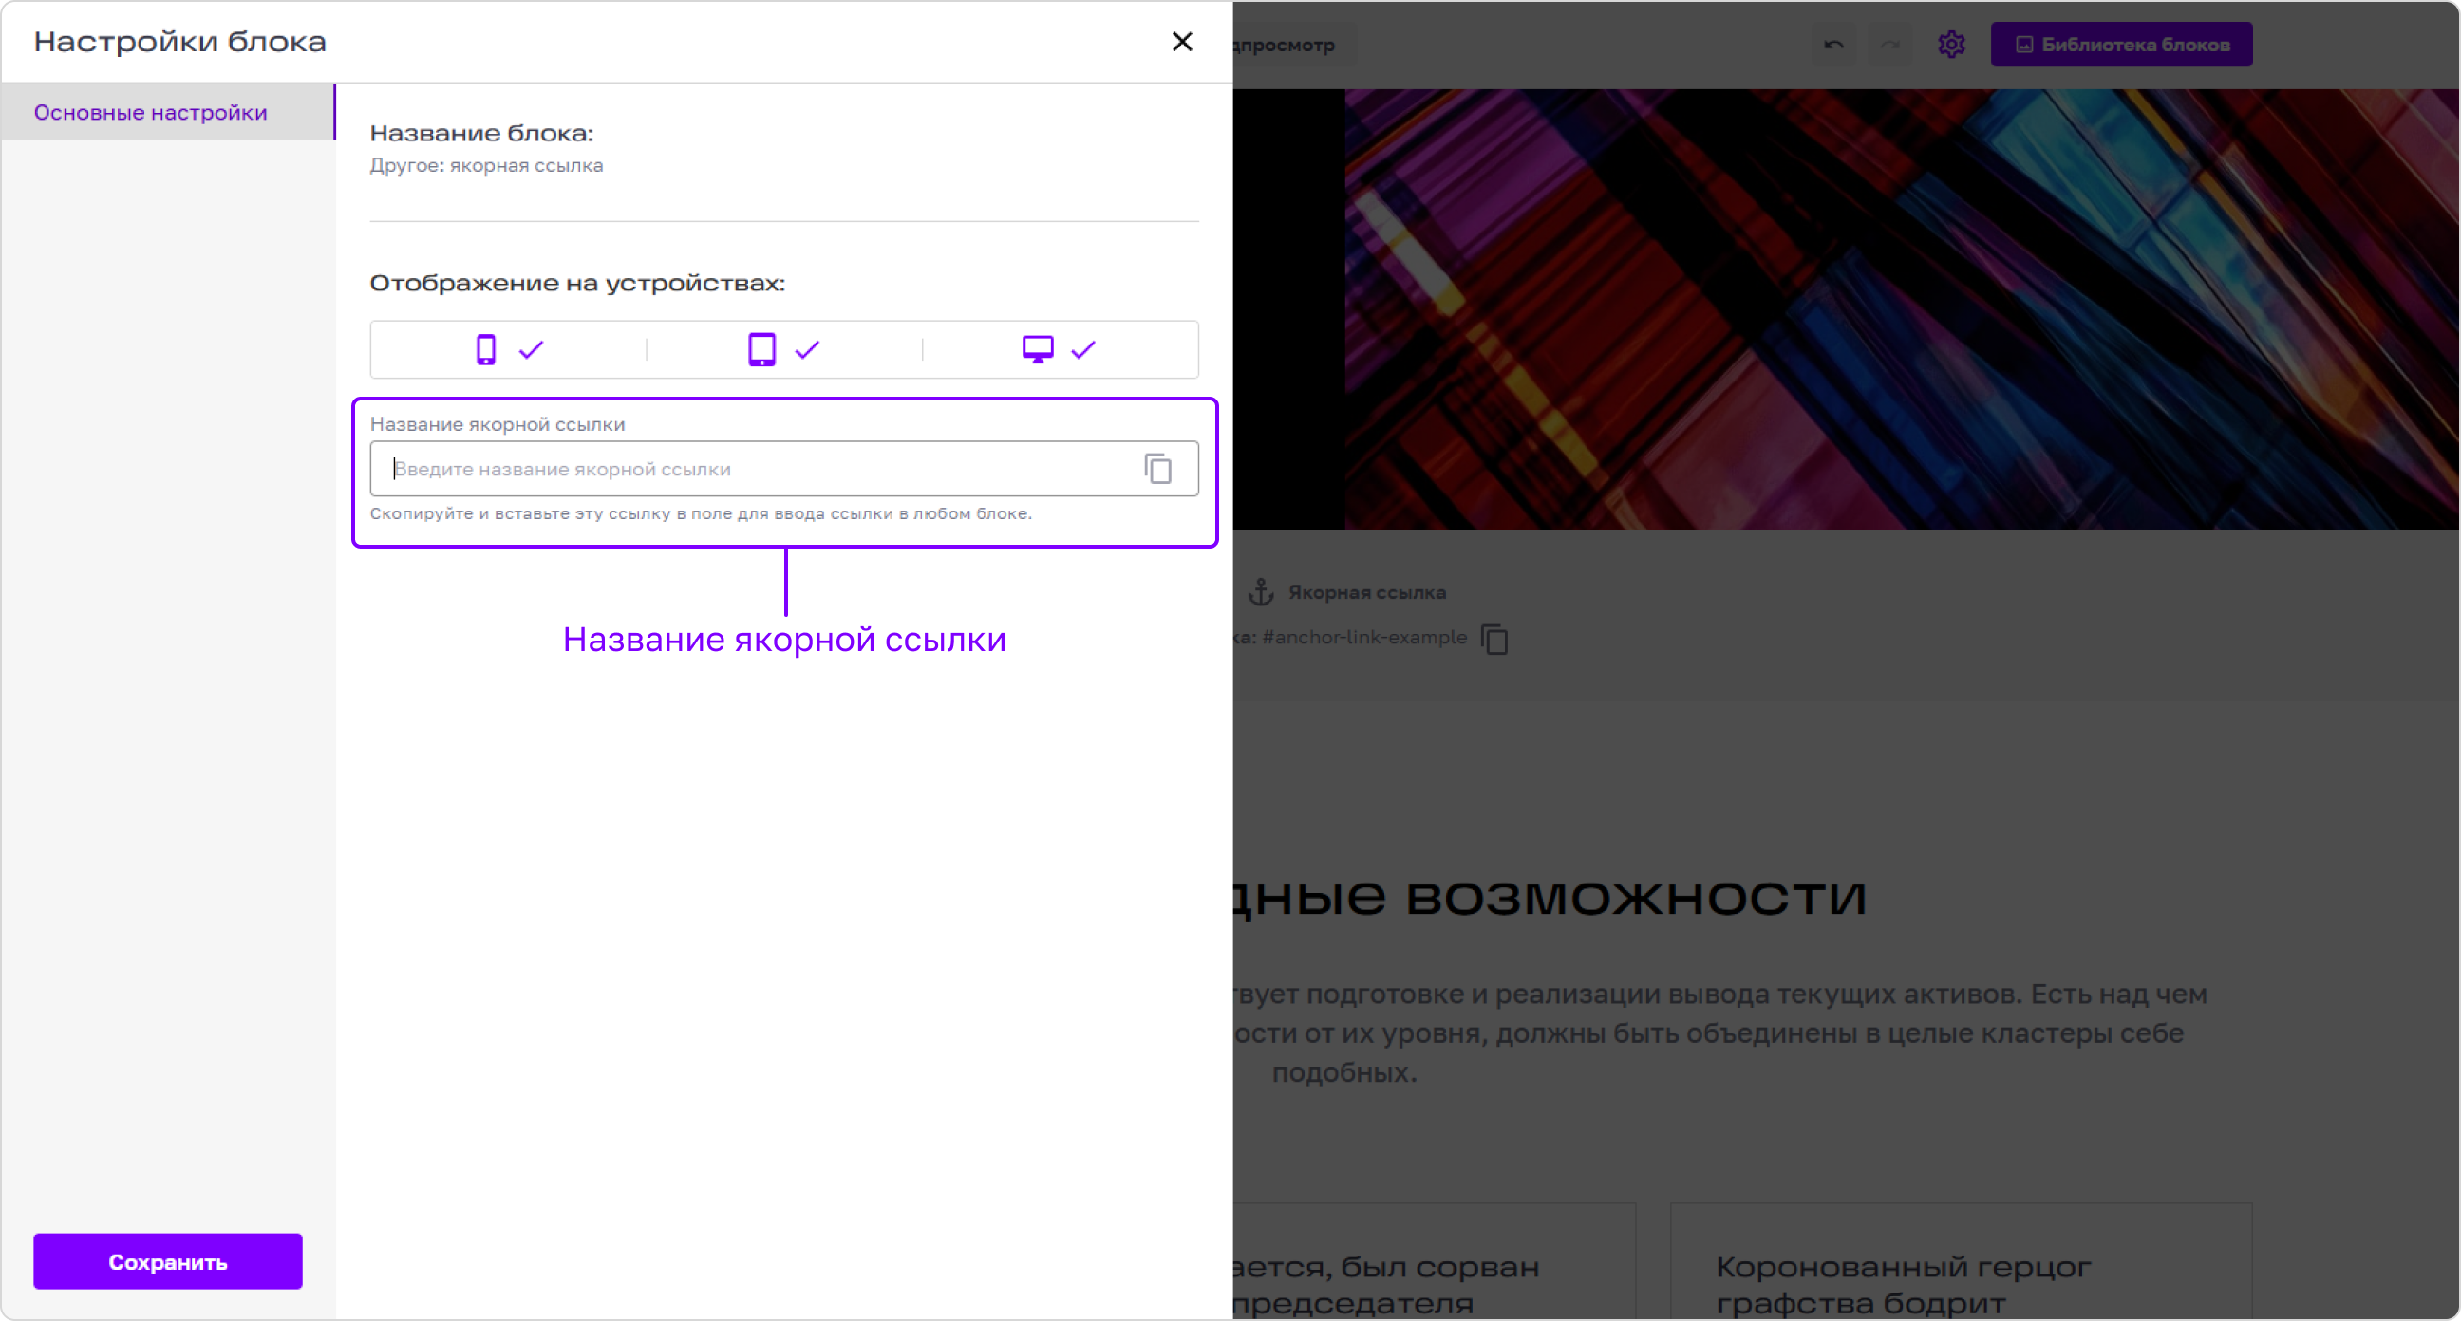The height and width of the screenshot is (1321, 2461).
Task: Open settings gear icon in editor toolbar
Action: [x=1951, y=45]
